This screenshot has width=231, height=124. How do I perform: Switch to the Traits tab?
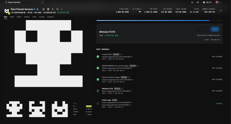pyautogui.click(x=34, y=17)
